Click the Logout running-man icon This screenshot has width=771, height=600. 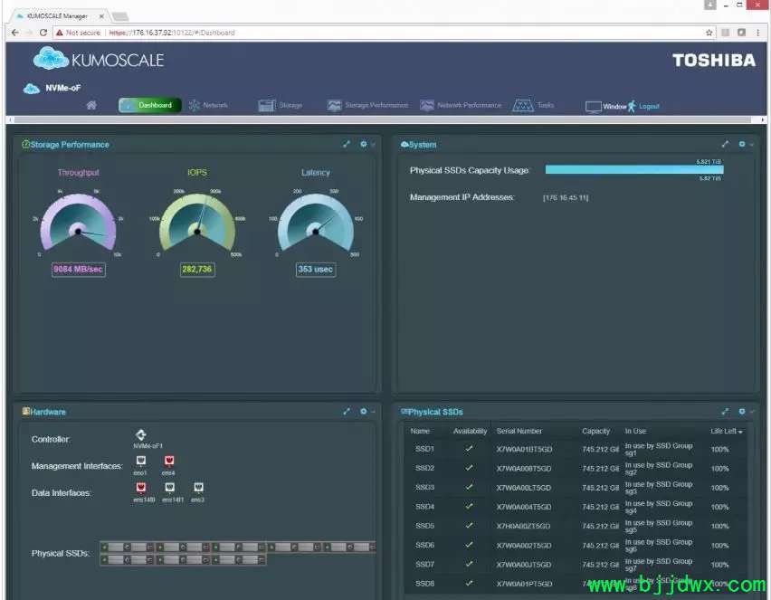click(x=632, y=106)
